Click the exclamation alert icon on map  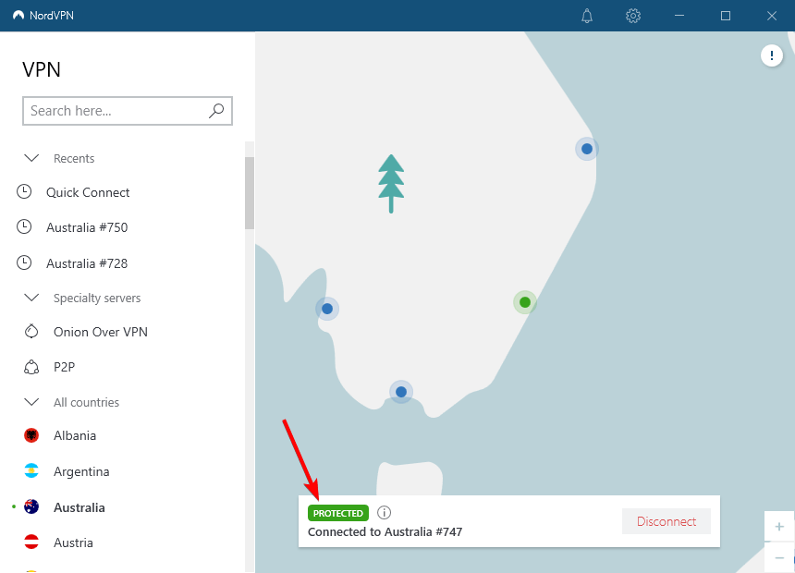771,56
